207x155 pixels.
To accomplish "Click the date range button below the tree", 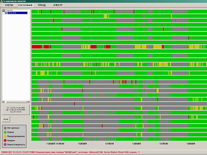I will tap(16, 110).
